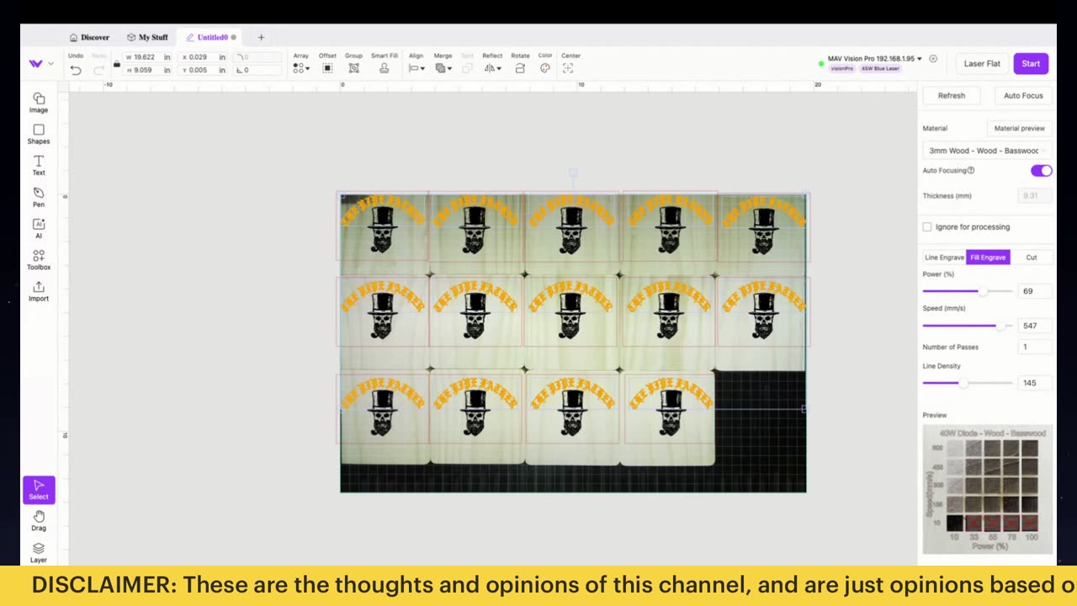1077x606 pixels.
Task: Open the AI tool
Action: click(x=39, y=229)
